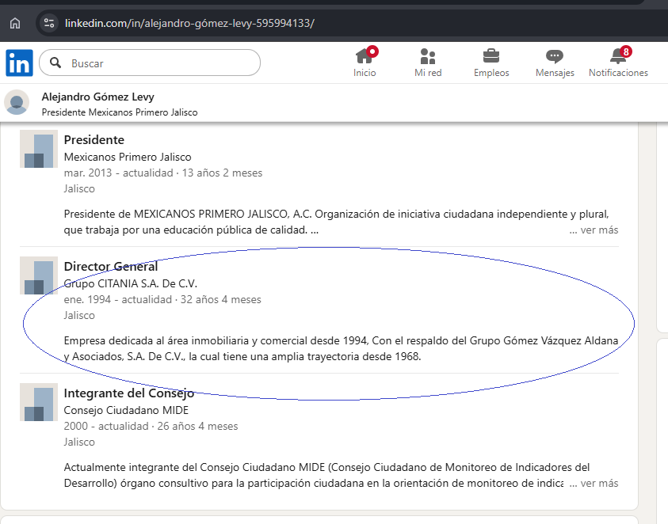
Task: Click the browser home button
Action: click(15, 23)
